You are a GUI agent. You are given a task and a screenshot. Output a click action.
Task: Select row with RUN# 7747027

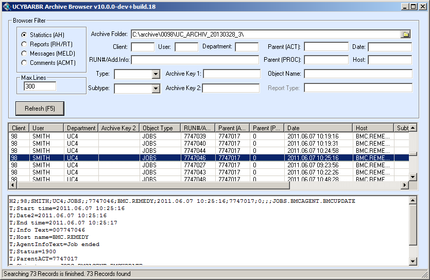pos(209,165)
